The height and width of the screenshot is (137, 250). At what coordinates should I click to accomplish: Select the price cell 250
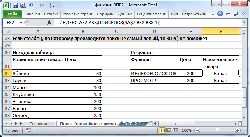click(83, 116)
